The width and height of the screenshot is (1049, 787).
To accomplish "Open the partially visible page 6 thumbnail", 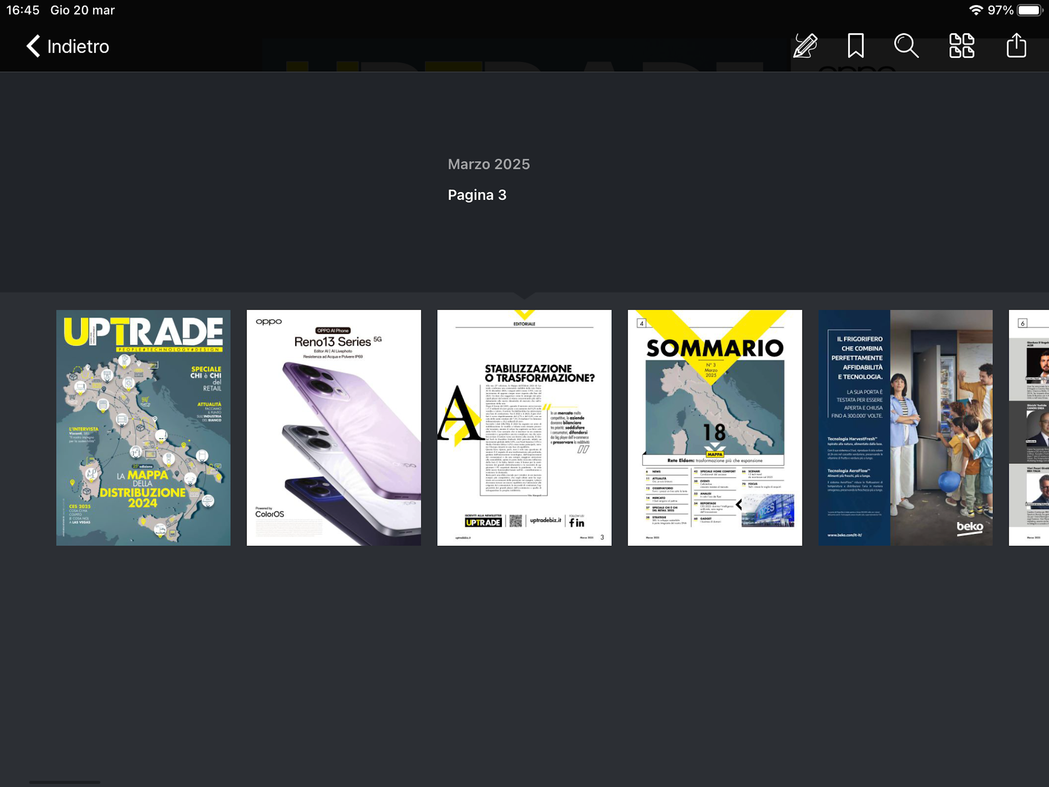I will 1029,427.
